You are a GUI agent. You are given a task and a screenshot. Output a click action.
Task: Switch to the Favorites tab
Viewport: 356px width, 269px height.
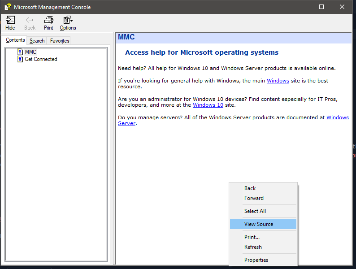coord(60,41)
